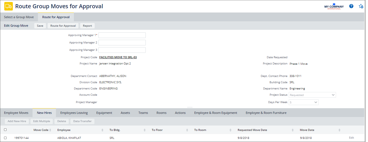
Task: Sort by the To Bldg. column arrows
Action: [x=145, y=130]
